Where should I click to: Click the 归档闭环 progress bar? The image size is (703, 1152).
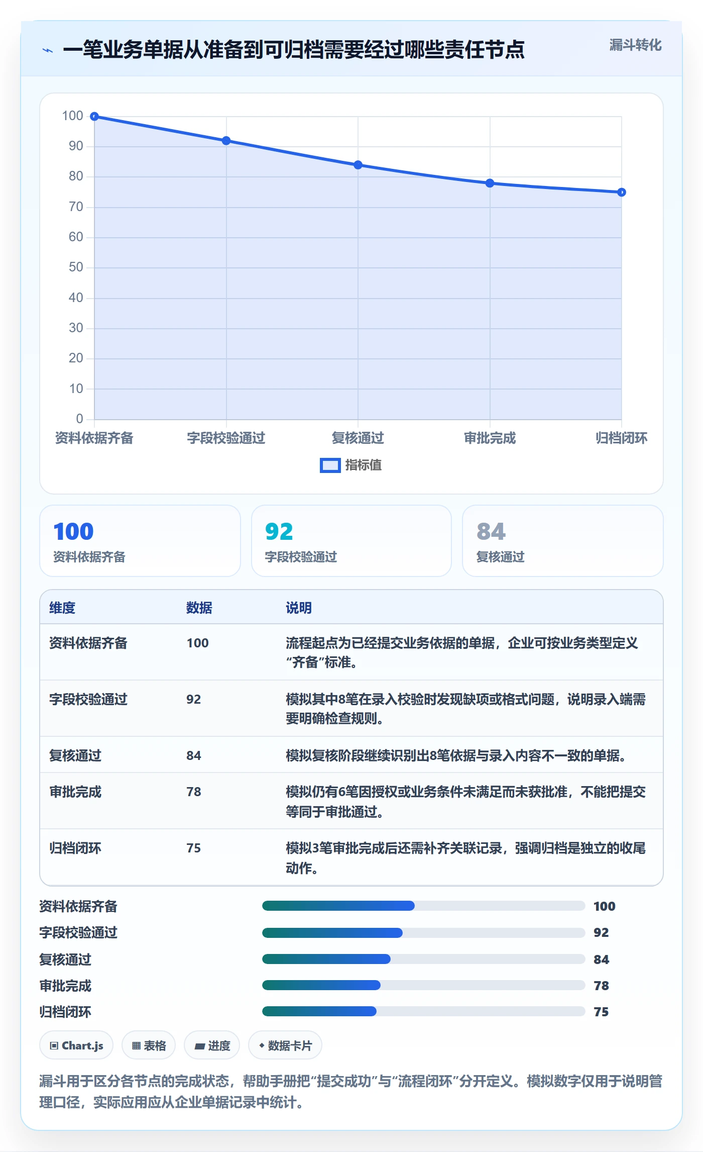tap(424, 1011)
